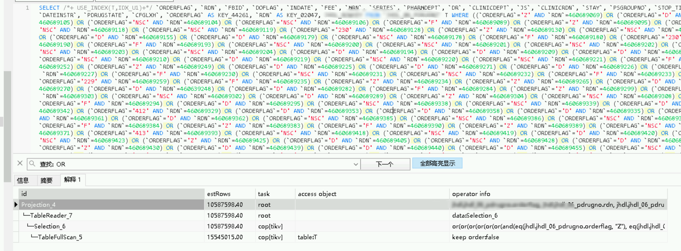Screen dimensions: 681x251
Task: Click the find text input containing OR
Action: coord(196,164)
